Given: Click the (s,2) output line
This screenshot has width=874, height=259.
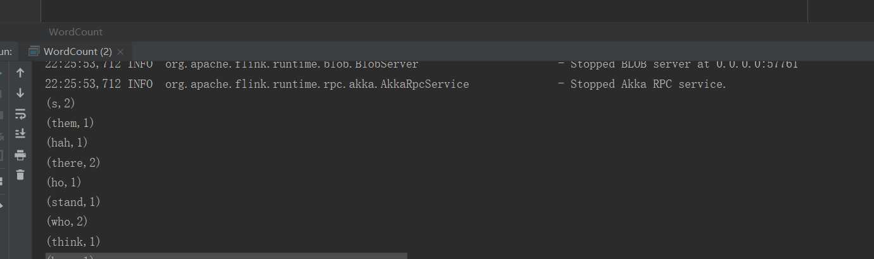Looking at the screenshot, I should 60,104.
